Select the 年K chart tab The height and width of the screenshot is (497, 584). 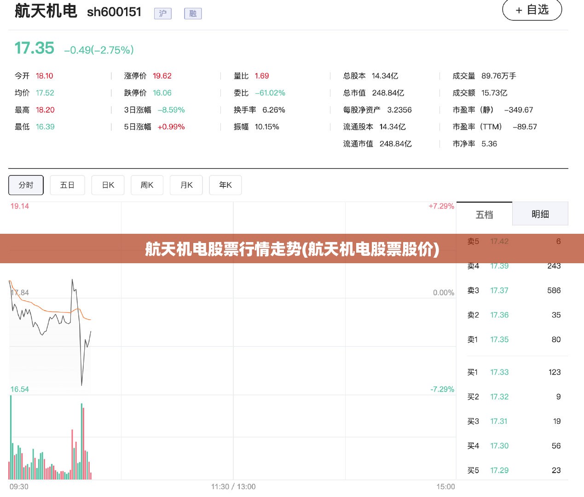[x=226, y=185]
